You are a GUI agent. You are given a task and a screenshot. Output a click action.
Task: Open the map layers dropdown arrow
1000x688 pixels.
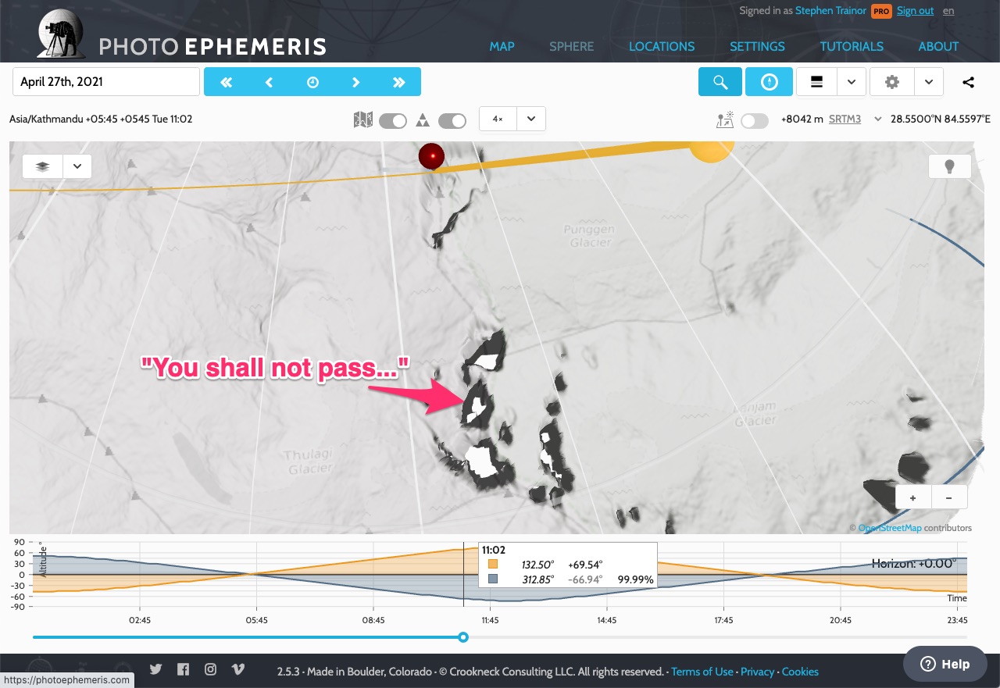pyautogui.click(x=77, y=166)
